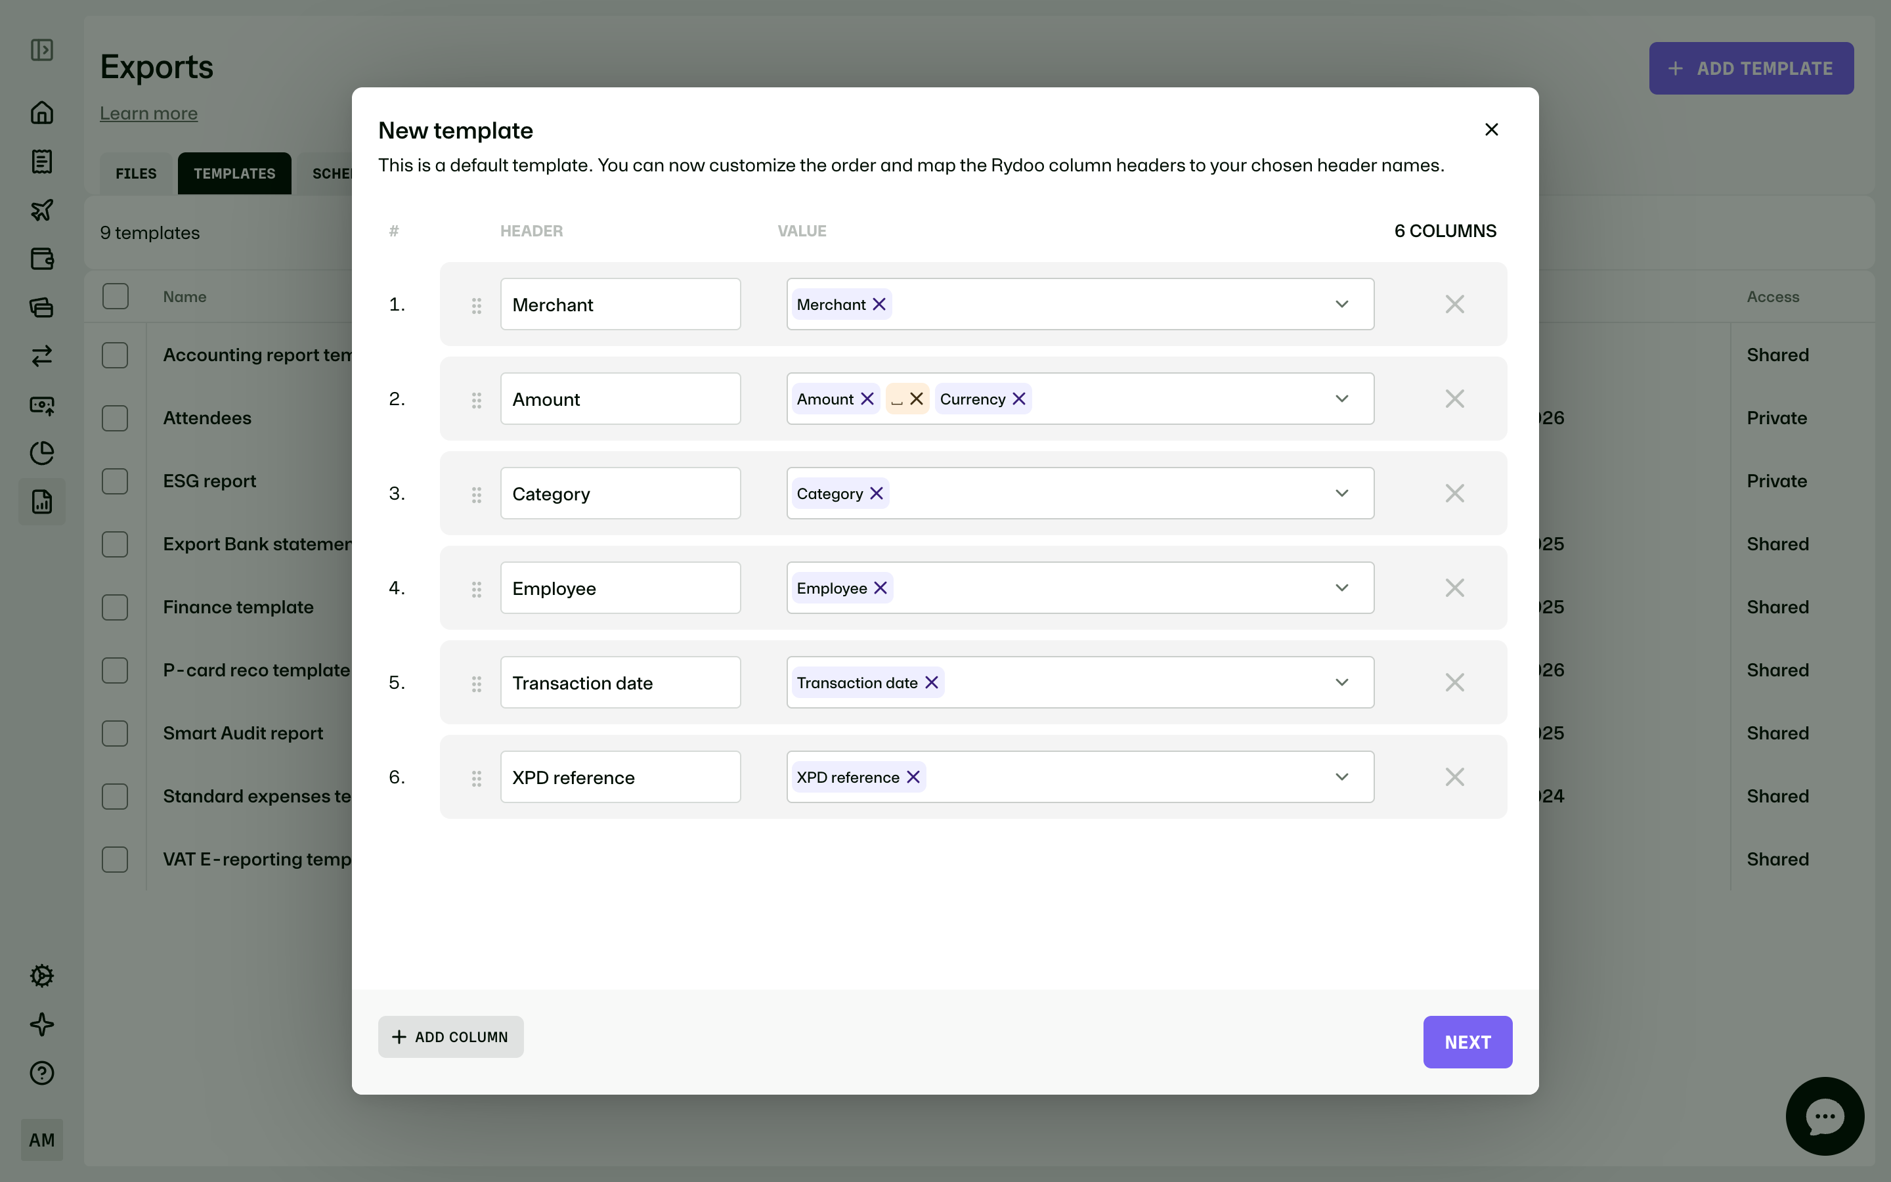Edit the Transaction date header field
Viewport: 1891px width, 1182px height.
pos(620,682)
